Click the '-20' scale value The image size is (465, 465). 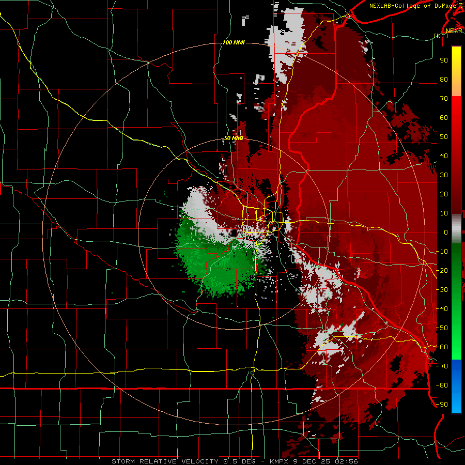(x=442, y=271)
